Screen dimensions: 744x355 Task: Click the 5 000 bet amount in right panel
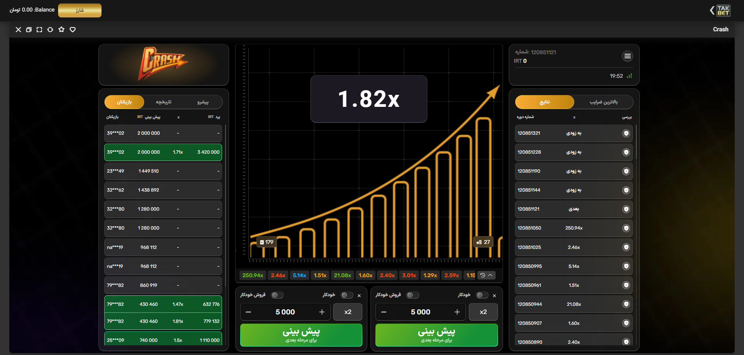coord(420,312)
